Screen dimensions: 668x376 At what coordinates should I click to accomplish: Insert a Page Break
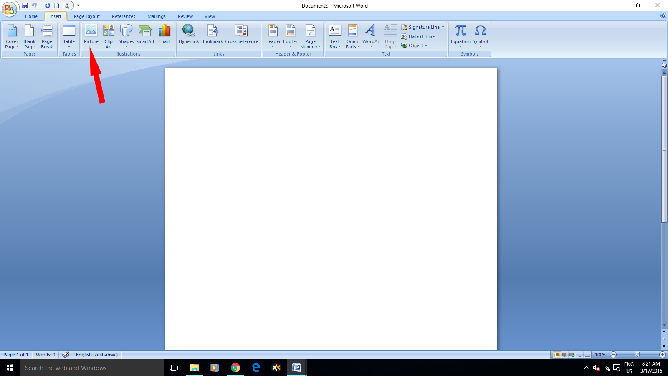click(x=47, y=36)
